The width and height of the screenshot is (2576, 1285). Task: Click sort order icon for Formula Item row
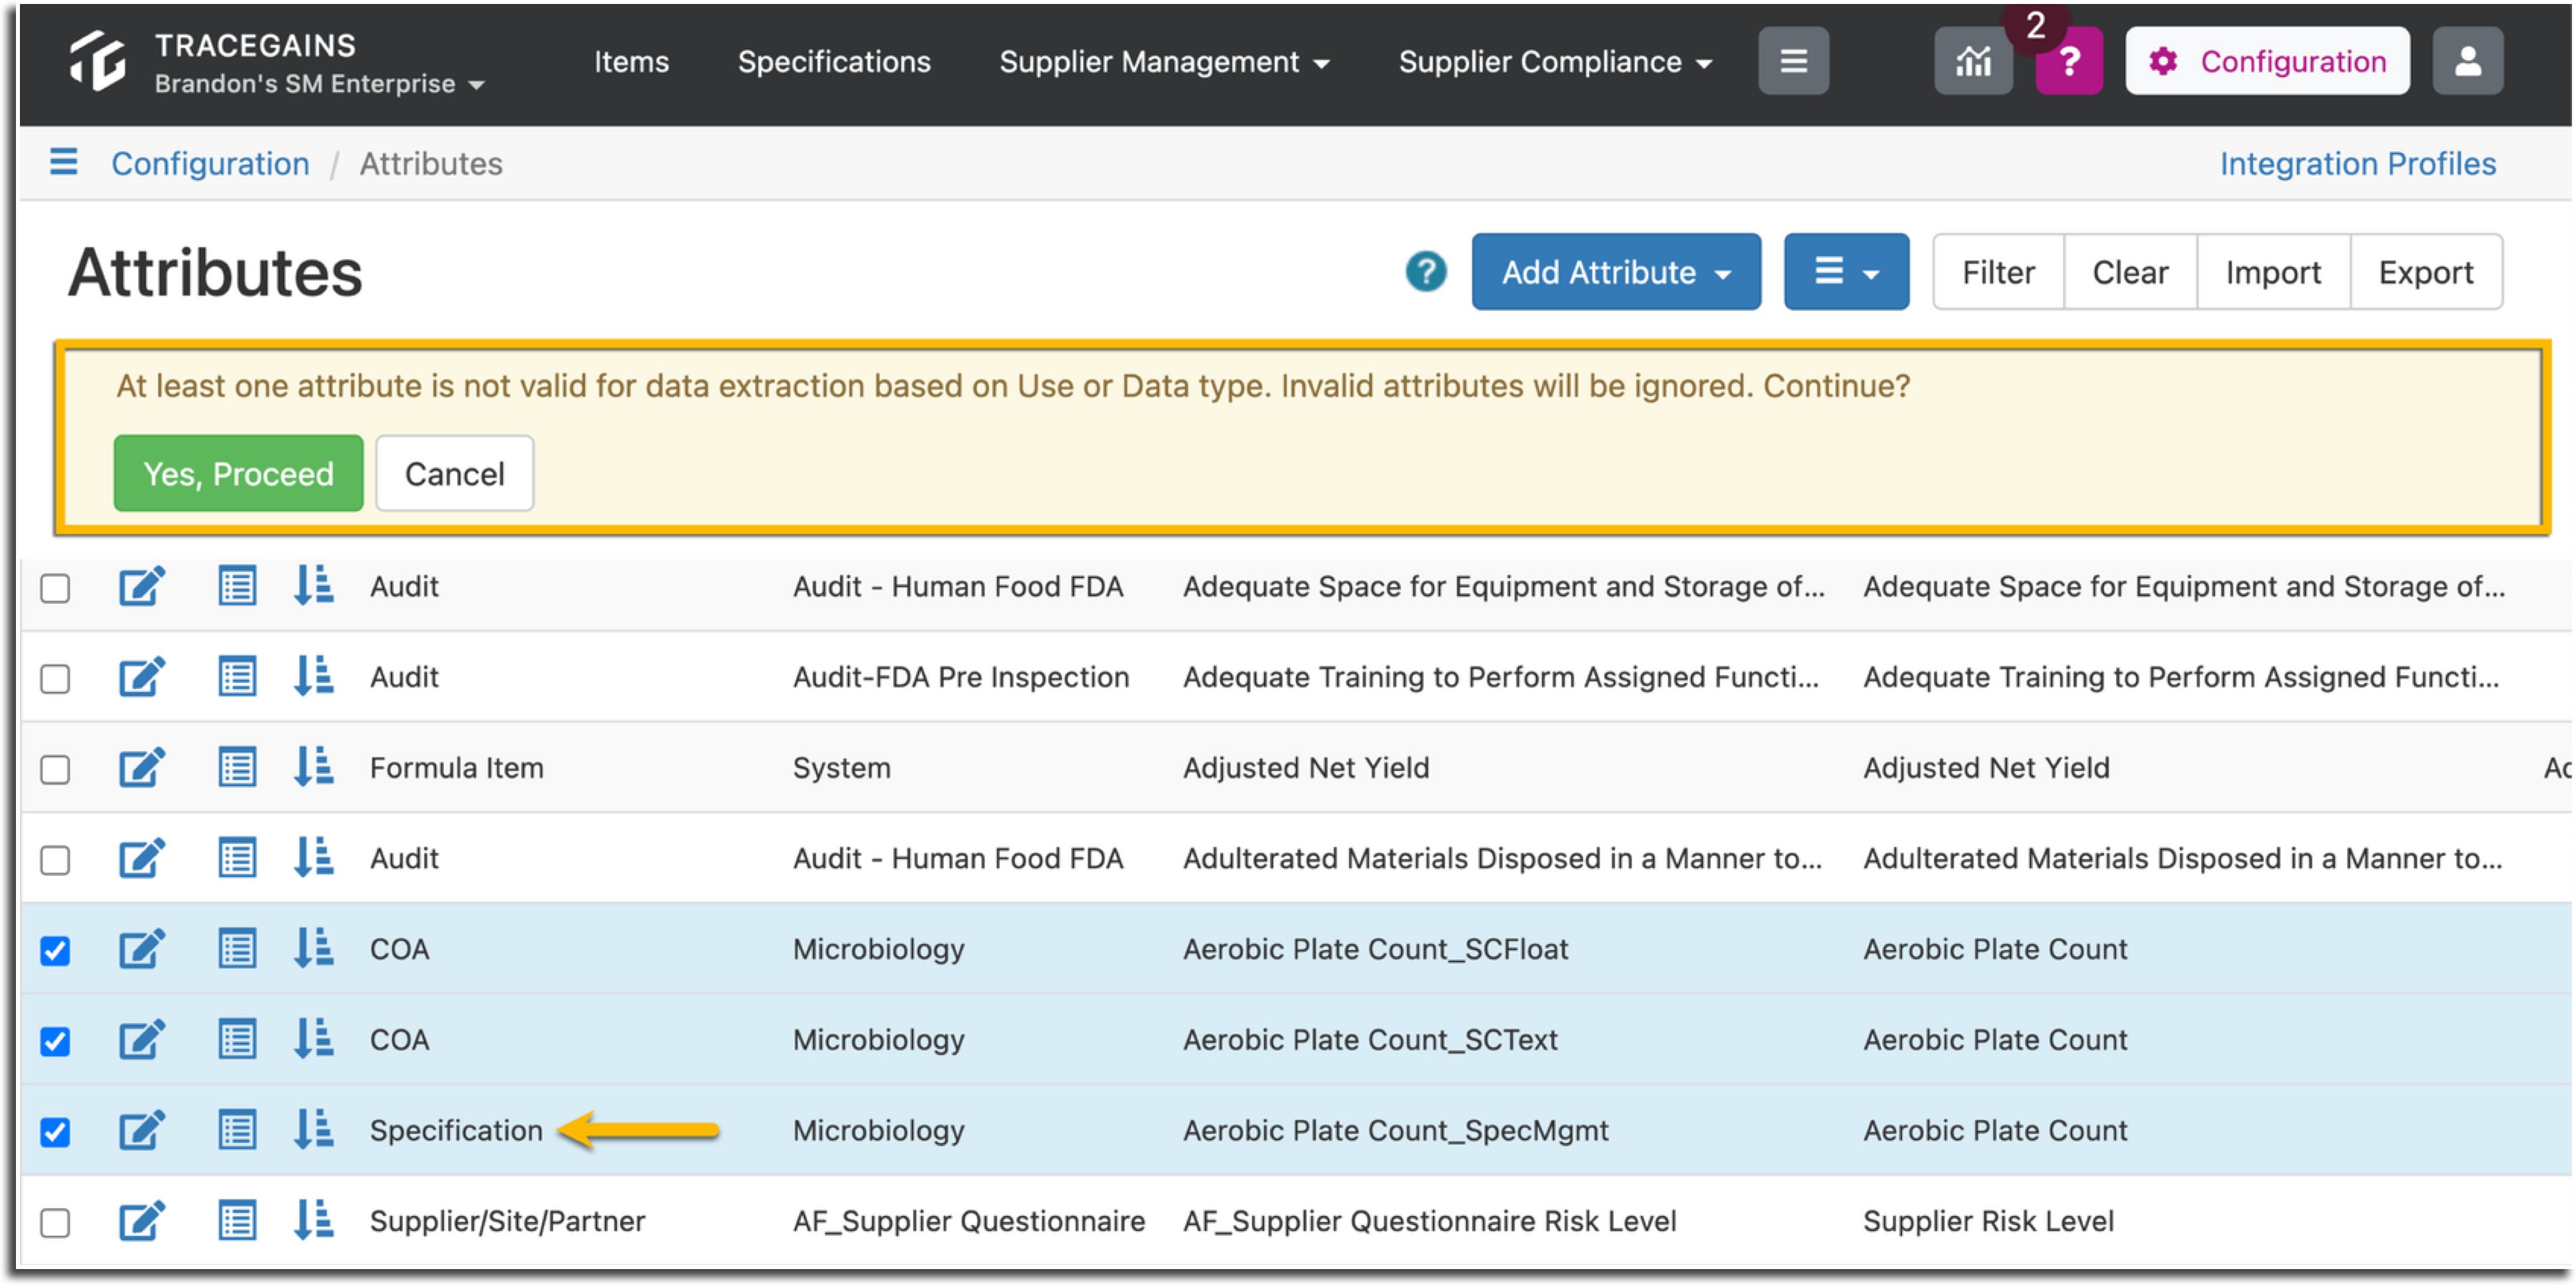pos(313,768)
